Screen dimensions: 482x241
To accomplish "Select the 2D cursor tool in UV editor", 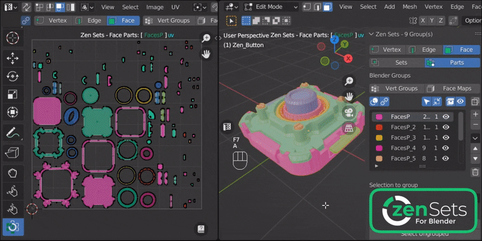I will click(13, 39).
